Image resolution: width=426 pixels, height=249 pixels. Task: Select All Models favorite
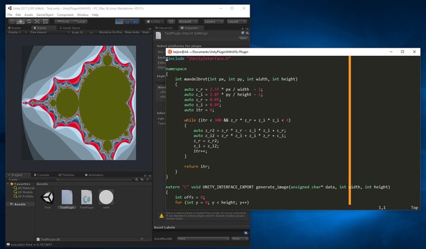[x=23, y=192]
